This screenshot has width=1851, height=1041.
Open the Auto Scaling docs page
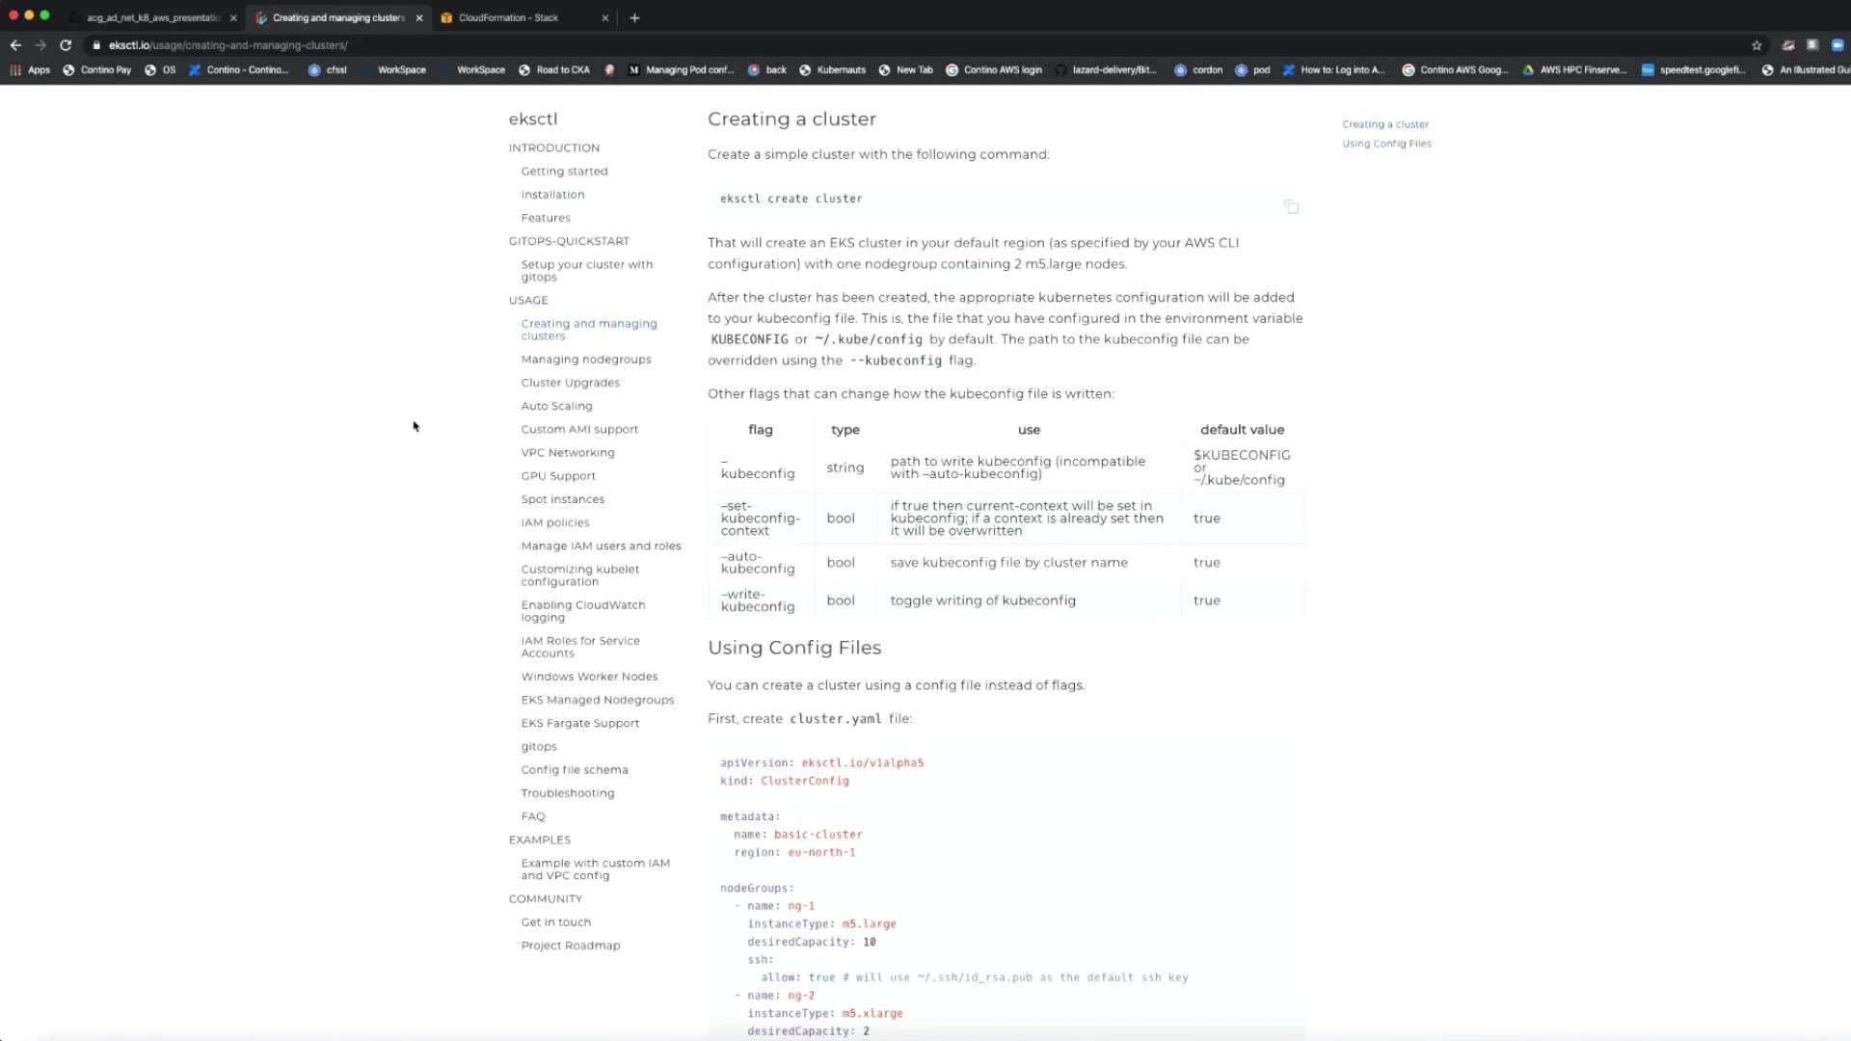556,406
